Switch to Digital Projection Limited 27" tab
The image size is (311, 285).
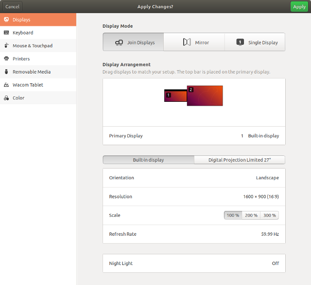point(239,160)
